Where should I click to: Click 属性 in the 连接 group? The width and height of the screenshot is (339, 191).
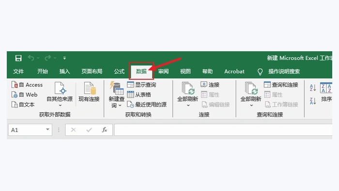coord(210,95)
